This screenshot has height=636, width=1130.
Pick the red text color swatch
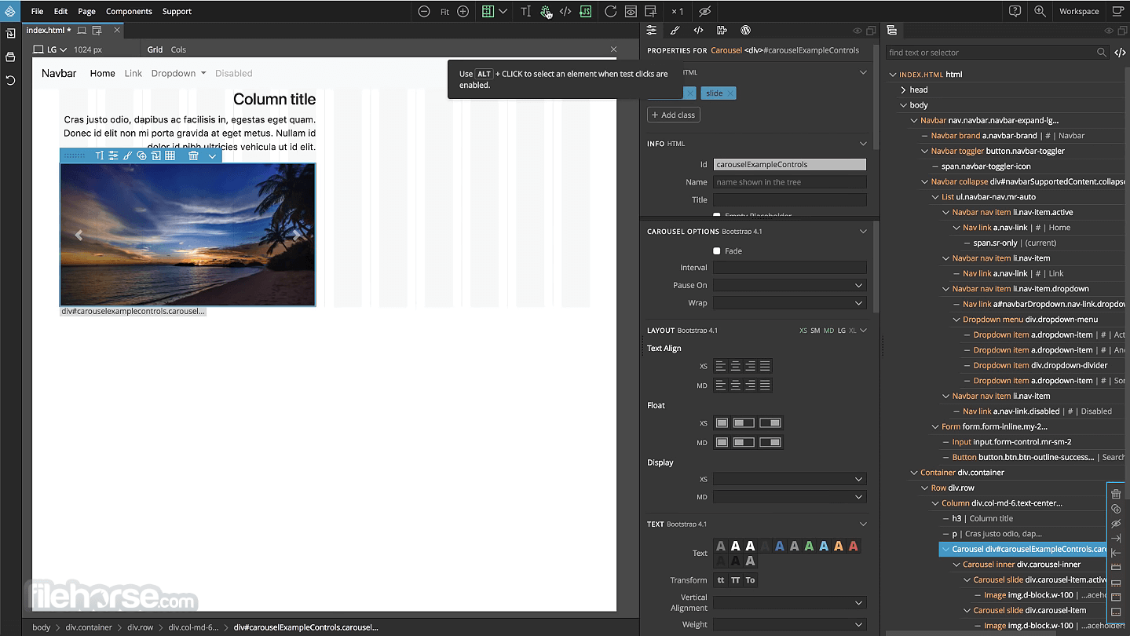(x=853, y=546)
